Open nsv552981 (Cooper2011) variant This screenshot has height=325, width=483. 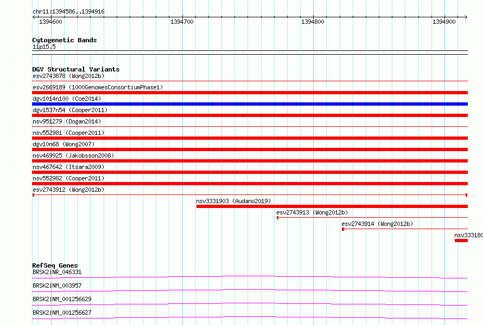click(x=68, y=133)
